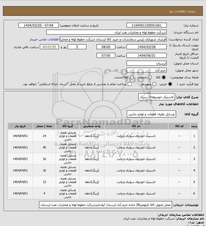Click the کد کالا column header
206x226 pixels.
coord(179,126)
